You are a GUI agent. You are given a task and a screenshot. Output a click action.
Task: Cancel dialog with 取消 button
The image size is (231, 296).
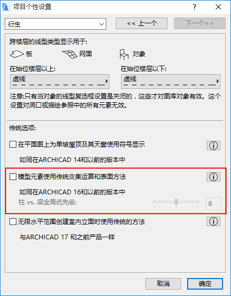[x=163, y=283]
